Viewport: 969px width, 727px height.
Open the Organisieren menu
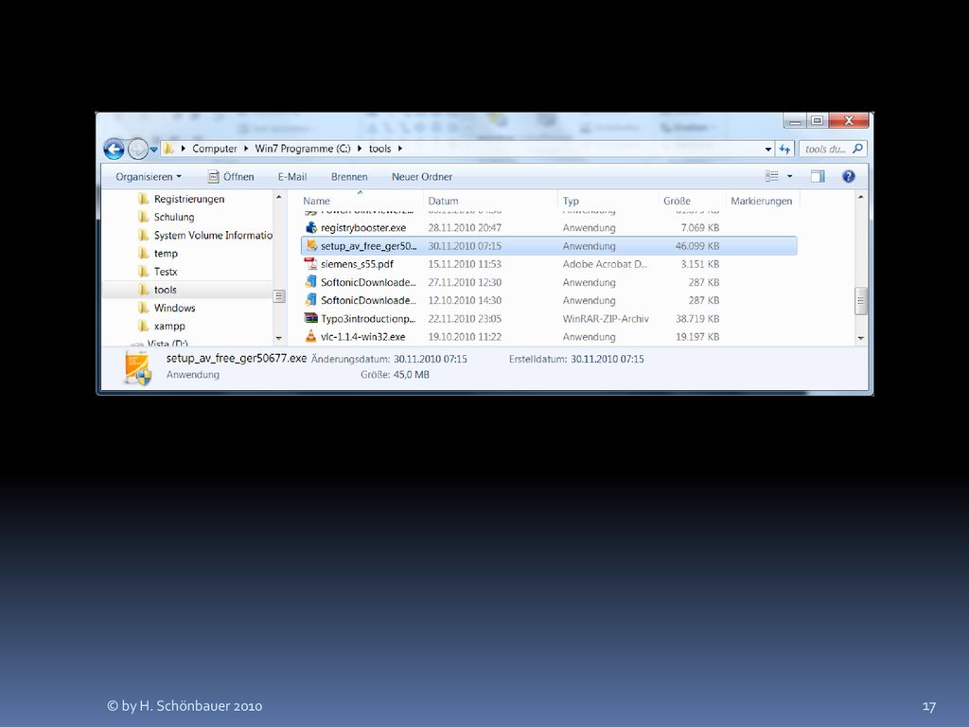[x=149, y=177]
